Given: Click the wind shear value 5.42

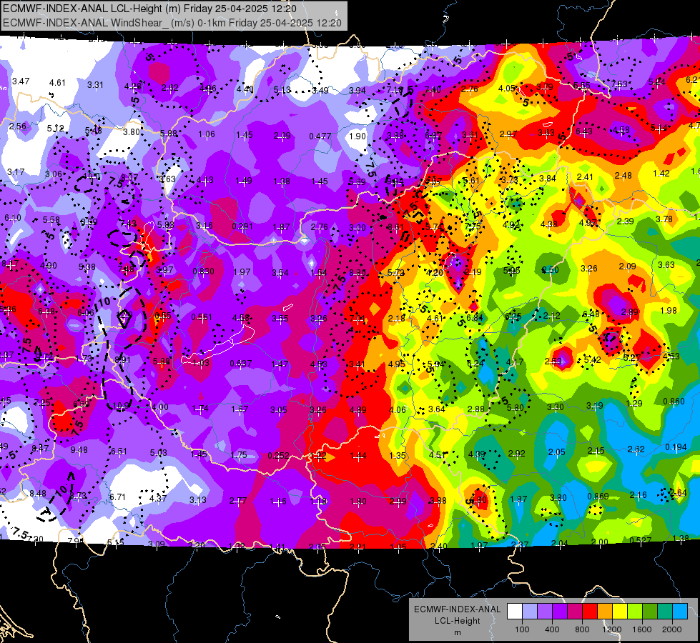Looking at the screenshot, I should [x=593, y=359].
